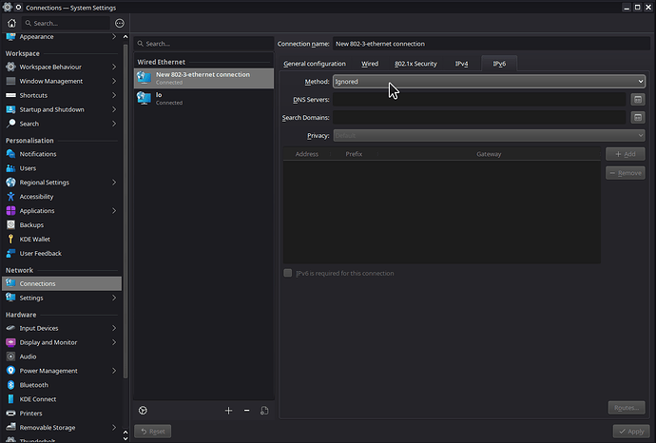Click the Address column header

point(307,154)
